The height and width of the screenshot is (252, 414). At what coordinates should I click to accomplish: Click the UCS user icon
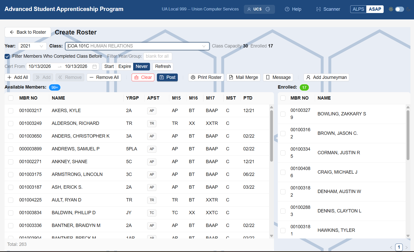(249, 9)
